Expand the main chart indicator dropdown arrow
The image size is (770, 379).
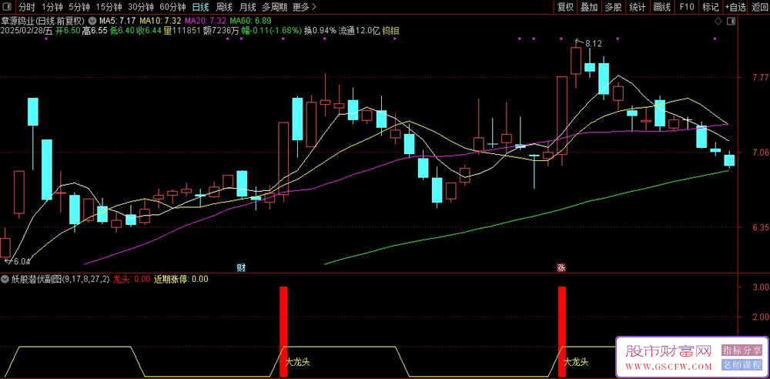click(93, 20)
